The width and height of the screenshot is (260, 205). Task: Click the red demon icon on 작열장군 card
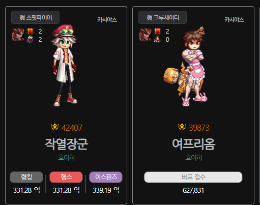pyautogui.click(x=18, y=35)
